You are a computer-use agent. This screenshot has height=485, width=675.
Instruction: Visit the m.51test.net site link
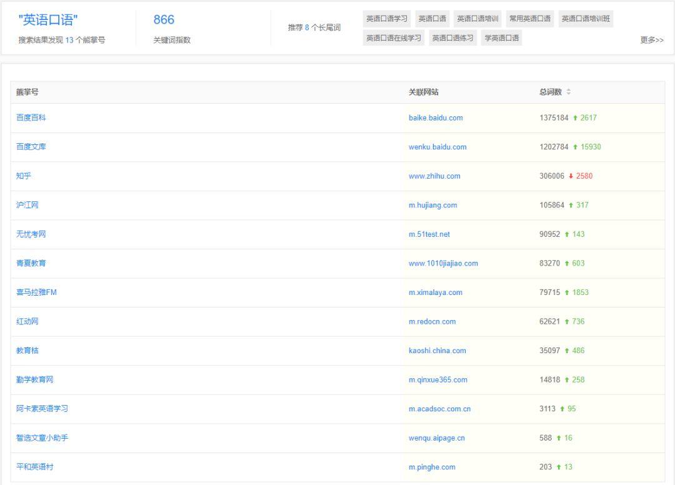tap(429, 234)
